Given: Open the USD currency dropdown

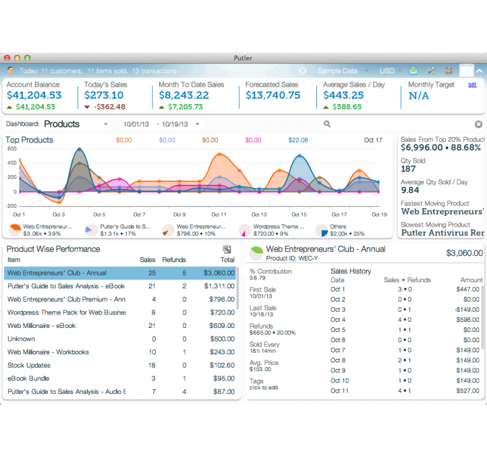Looking at the screenshot, I should (x=390, y=71).
